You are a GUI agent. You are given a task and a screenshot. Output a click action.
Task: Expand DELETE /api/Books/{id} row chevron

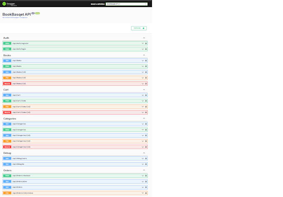pos(143,84)
